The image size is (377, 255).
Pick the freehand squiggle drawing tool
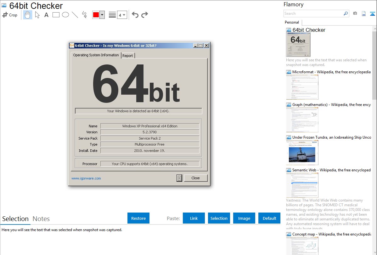coord(84,15)
